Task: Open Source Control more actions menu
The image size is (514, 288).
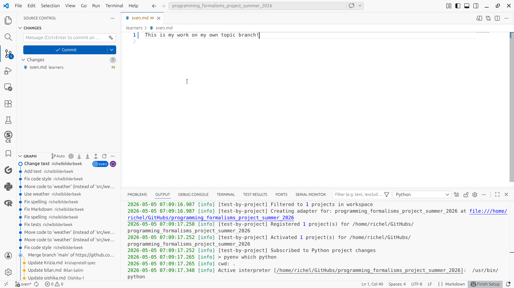Action: [112, 18]
